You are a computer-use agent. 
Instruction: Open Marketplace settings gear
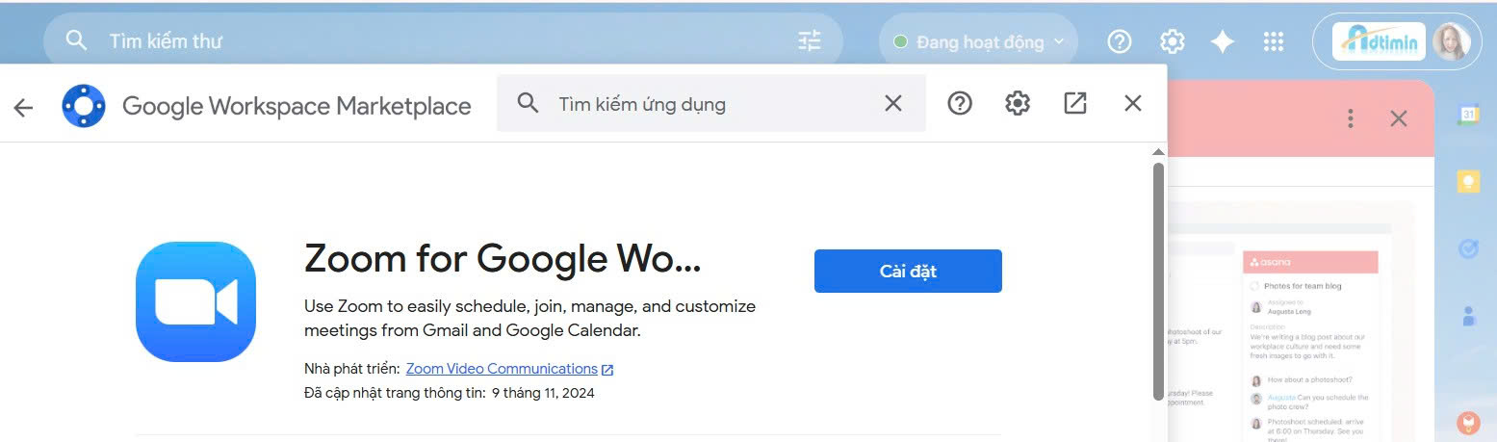click(x=1018, y=104)
